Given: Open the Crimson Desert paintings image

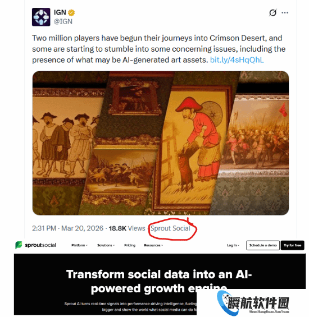Looking at the screenshot, I should click(161, 143).
